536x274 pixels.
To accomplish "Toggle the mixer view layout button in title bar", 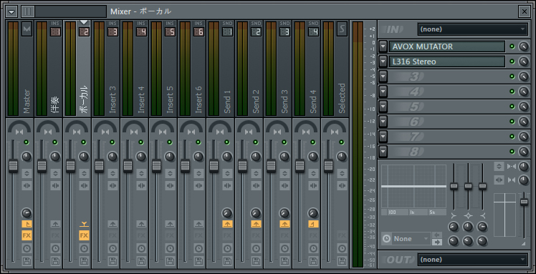I will point(28,11).
